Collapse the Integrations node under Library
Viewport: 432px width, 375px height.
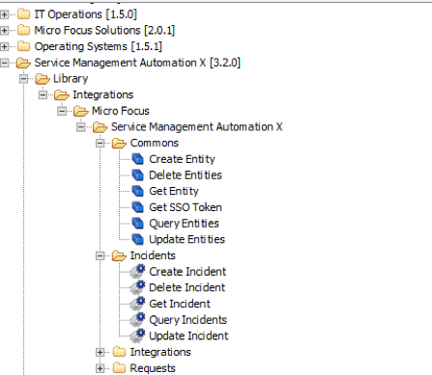tap(43, 94)
